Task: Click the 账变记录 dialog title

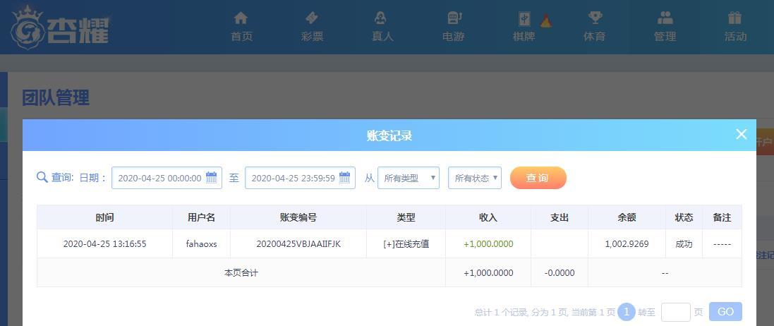Action: 389,135
